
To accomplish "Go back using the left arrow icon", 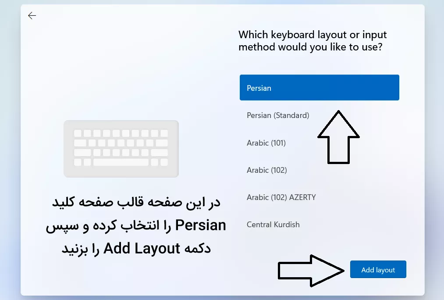I will pos(32,16).
